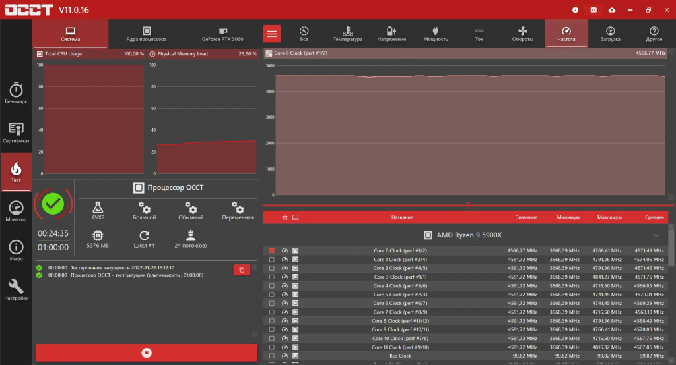The width and height of the screenshot is (676, 365).
Task: Open the Другое sensor tab
Action: [654, 34]
